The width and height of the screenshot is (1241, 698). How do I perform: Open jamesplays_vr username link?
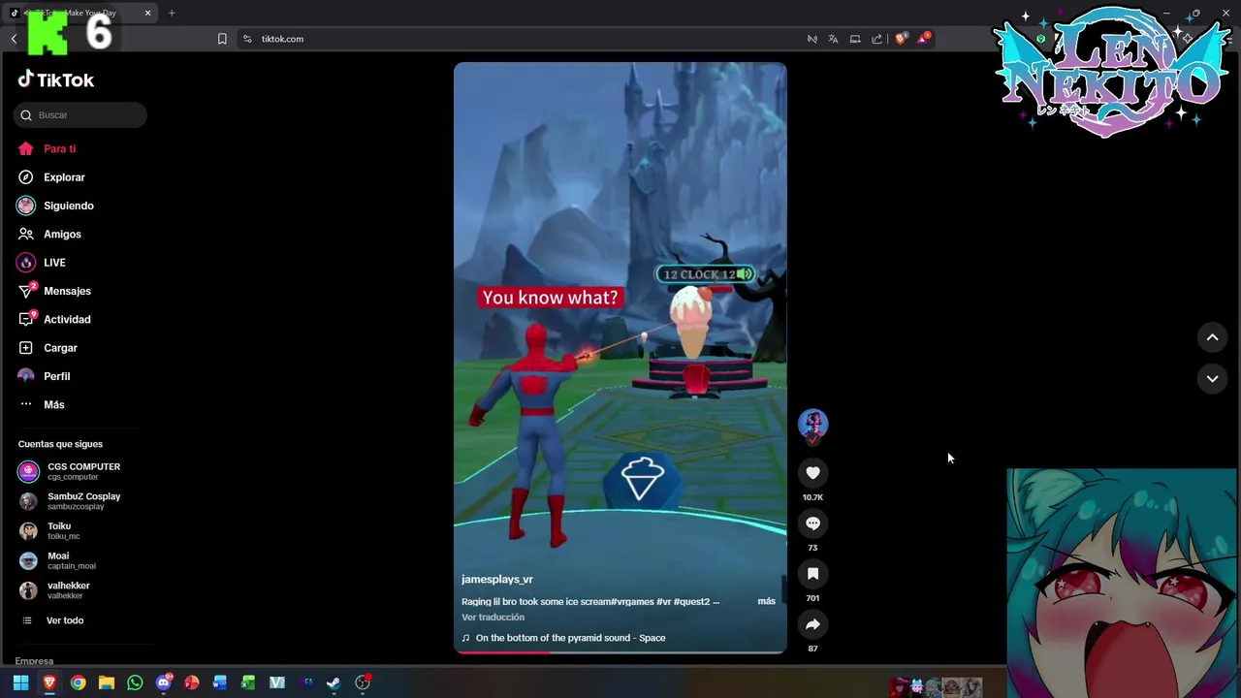coord(497,579)
